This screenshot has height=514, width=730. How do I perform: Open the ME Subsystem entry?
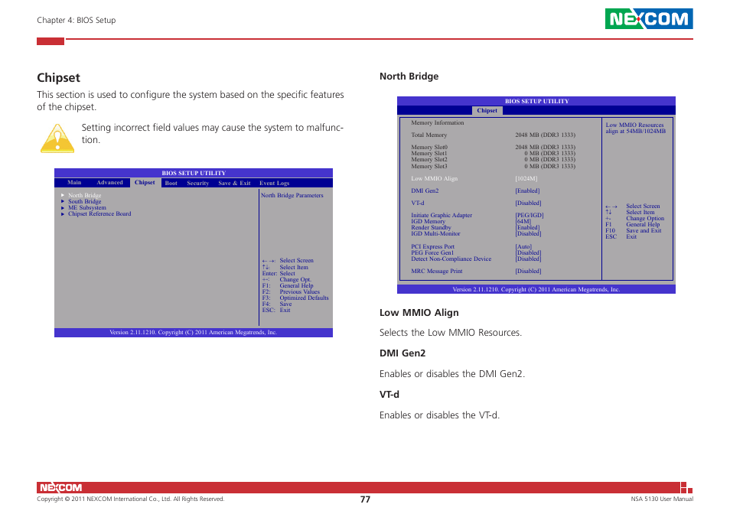pos(87,207)
